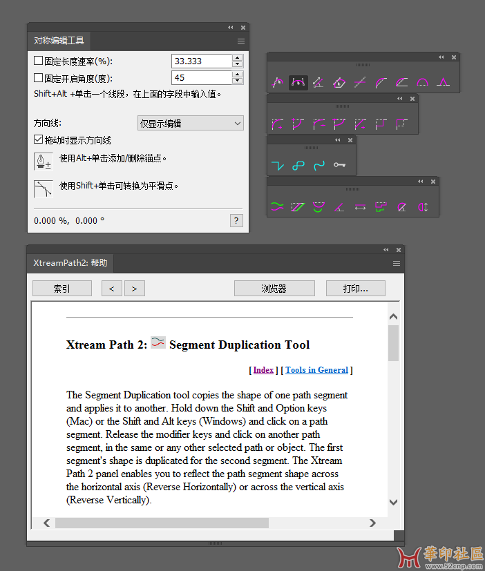Select the diagonal chamfer corner with plus tool
Image resolution: width=485 pixels, height=571 pixels.
(360, 124)
